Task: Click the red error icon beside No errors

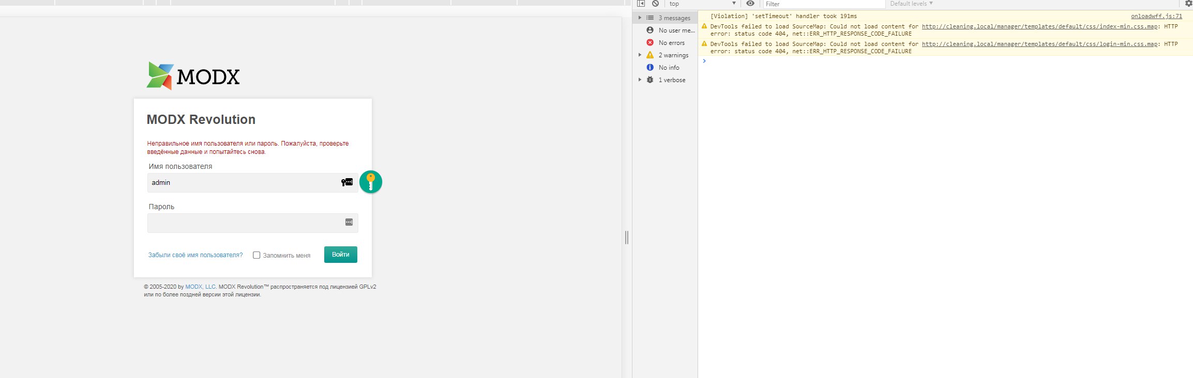Action: tap(650, 42)
